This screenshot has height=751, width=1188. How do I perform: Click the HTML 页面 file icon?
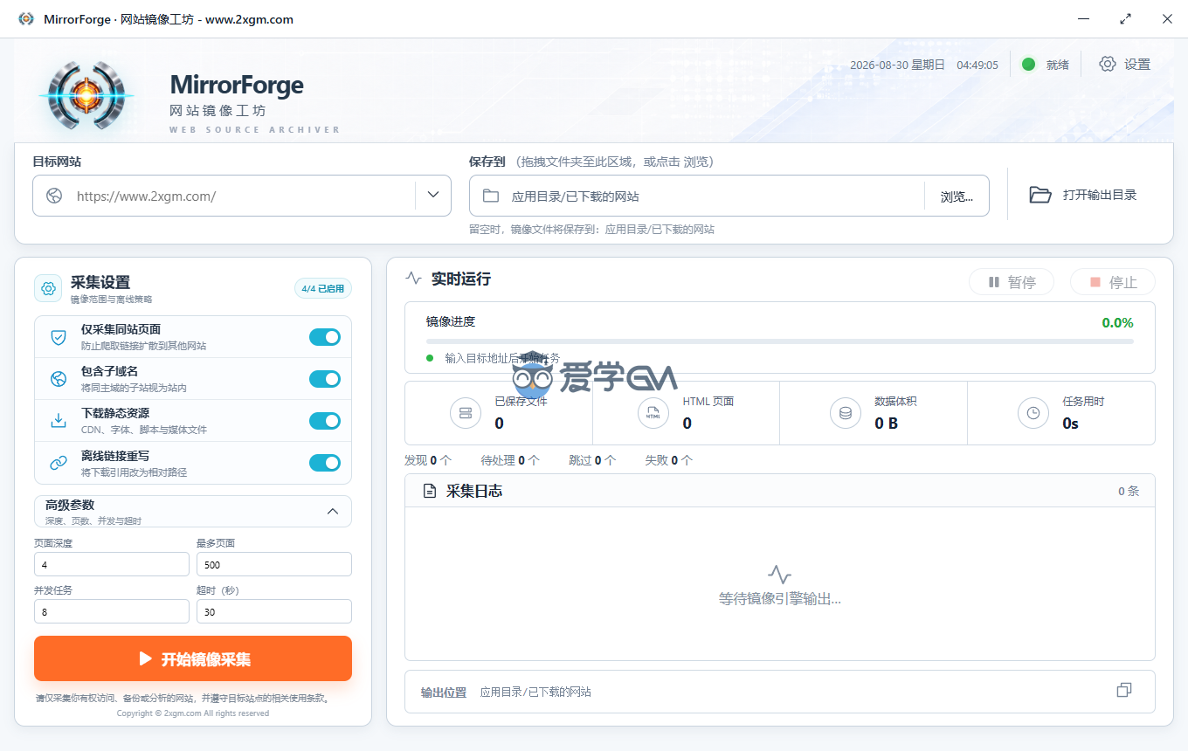click(653, 413)
